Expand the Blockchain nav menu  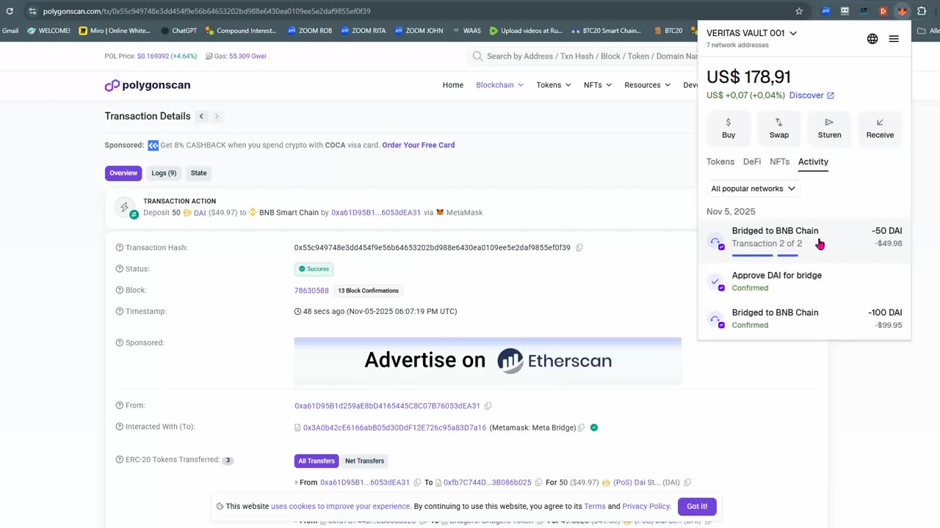(499, 85)
